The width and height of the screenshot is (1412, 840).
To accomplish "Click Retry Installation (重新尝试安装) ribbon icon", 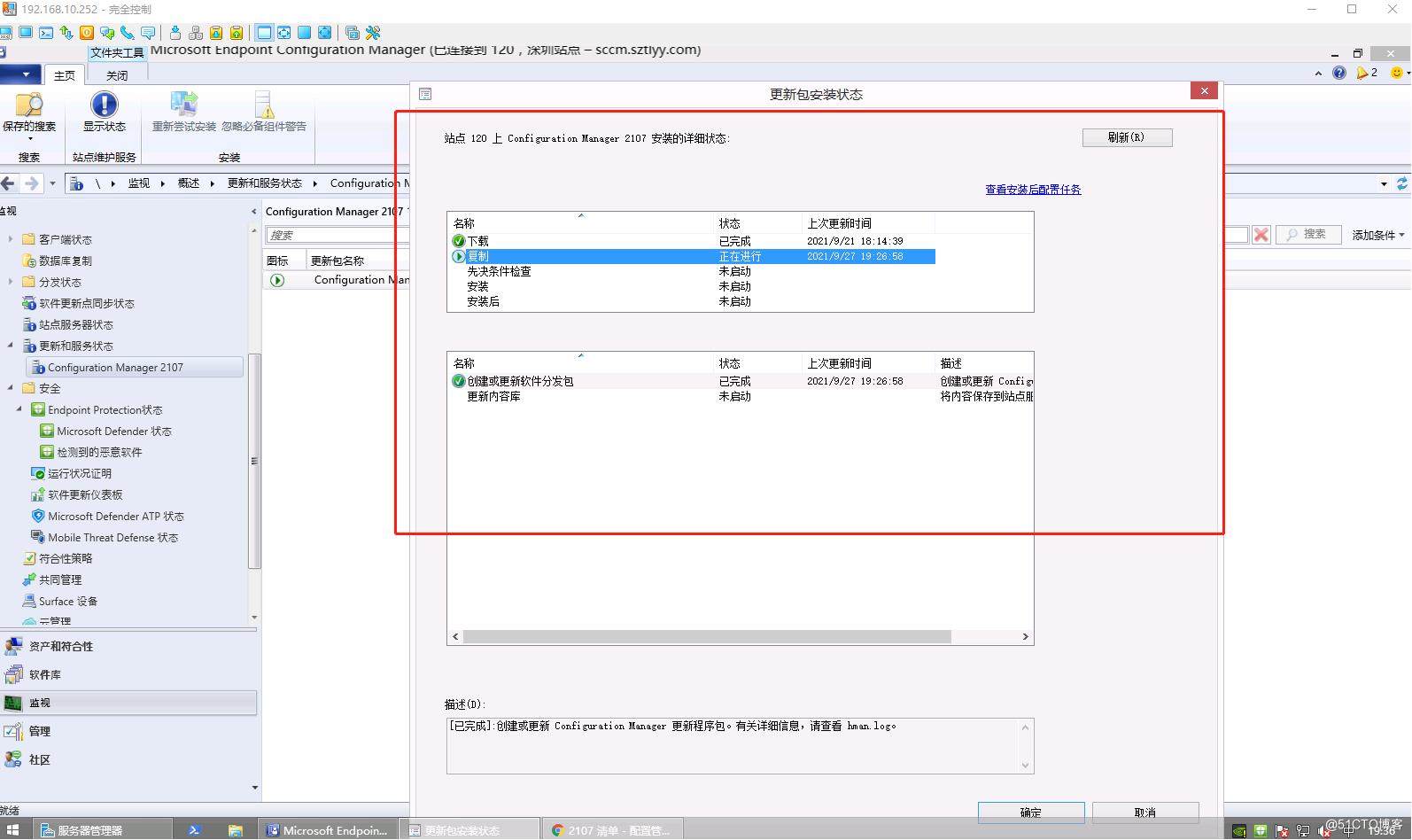I will coord(184,113).
